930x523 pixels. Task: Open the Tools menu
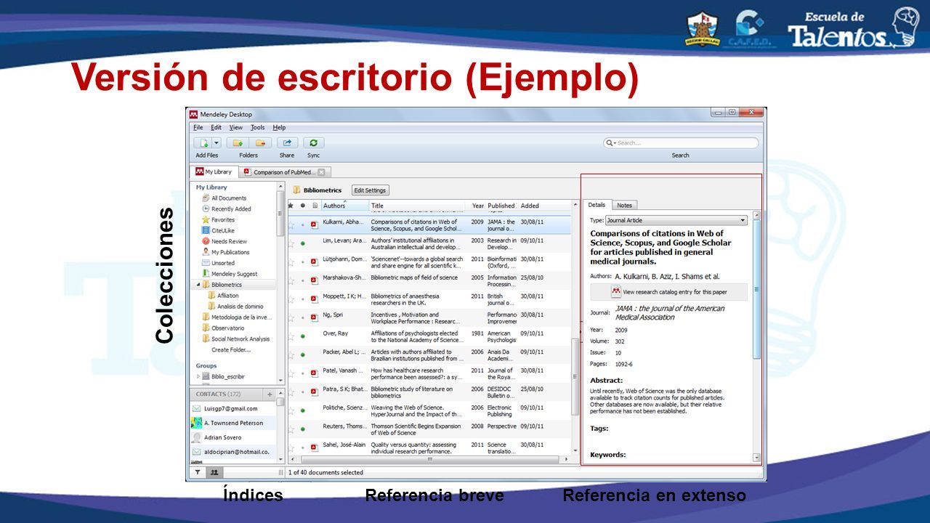point(258,127)
